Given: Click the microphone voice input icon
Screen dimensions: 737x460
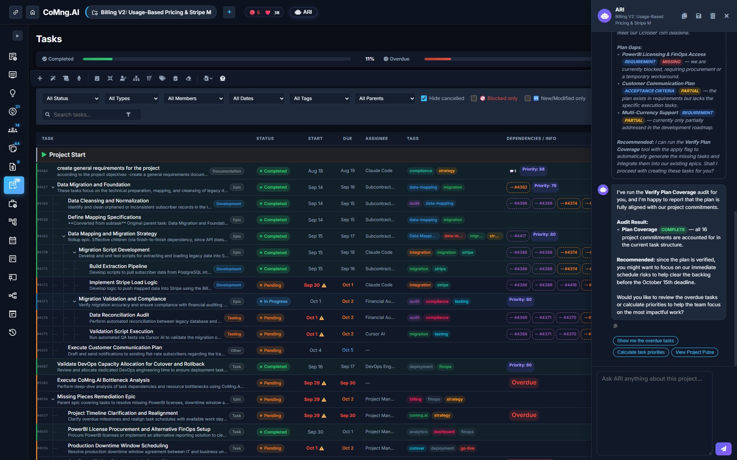Looking at the screenshot, I should [x=79, y=78].
